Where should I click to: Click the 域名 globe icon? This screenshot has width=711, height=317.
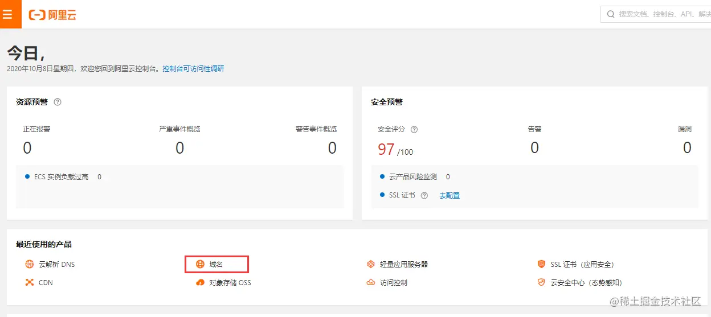(x=200, y=264)
